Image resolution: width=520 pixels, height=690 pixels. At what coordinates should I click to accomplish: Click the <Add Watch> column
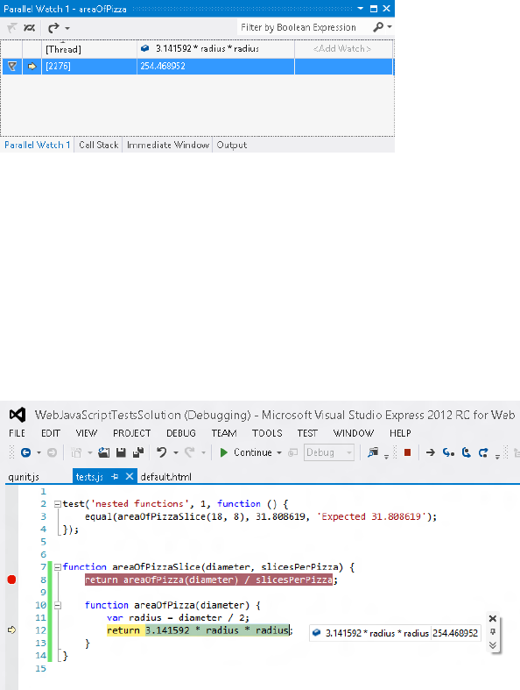(343, 49)
